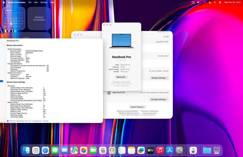Image resolution: width=243 pixels, height=157 pixels.
Task: Click System Information icon in Dock
Action: [193, 150]
